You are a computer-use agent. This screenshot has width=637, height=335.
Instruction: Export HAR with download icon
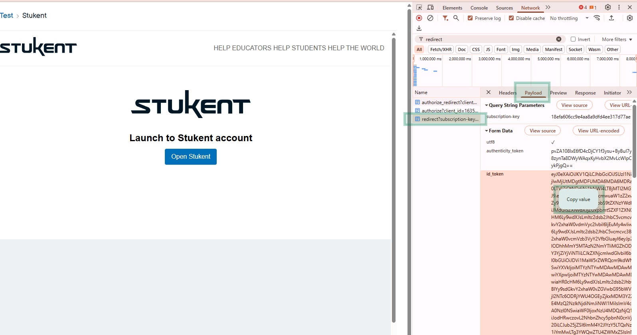419,28
